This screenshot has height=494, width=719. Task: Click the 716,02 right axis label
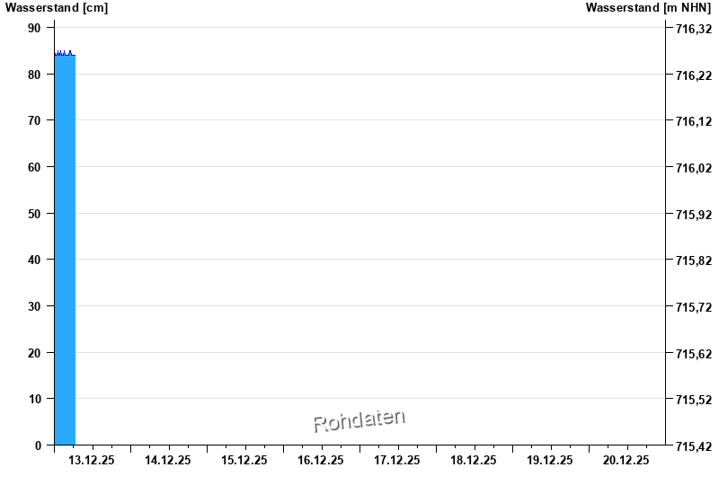[693, 168]
